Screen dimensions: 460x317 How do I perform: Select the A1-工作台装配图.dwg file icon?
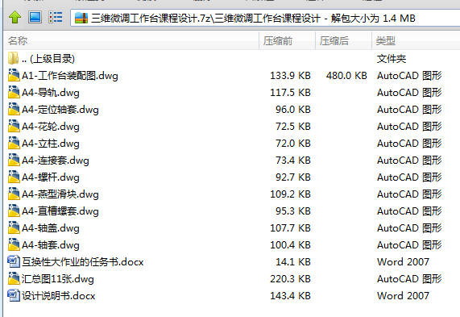click(14, 75)
